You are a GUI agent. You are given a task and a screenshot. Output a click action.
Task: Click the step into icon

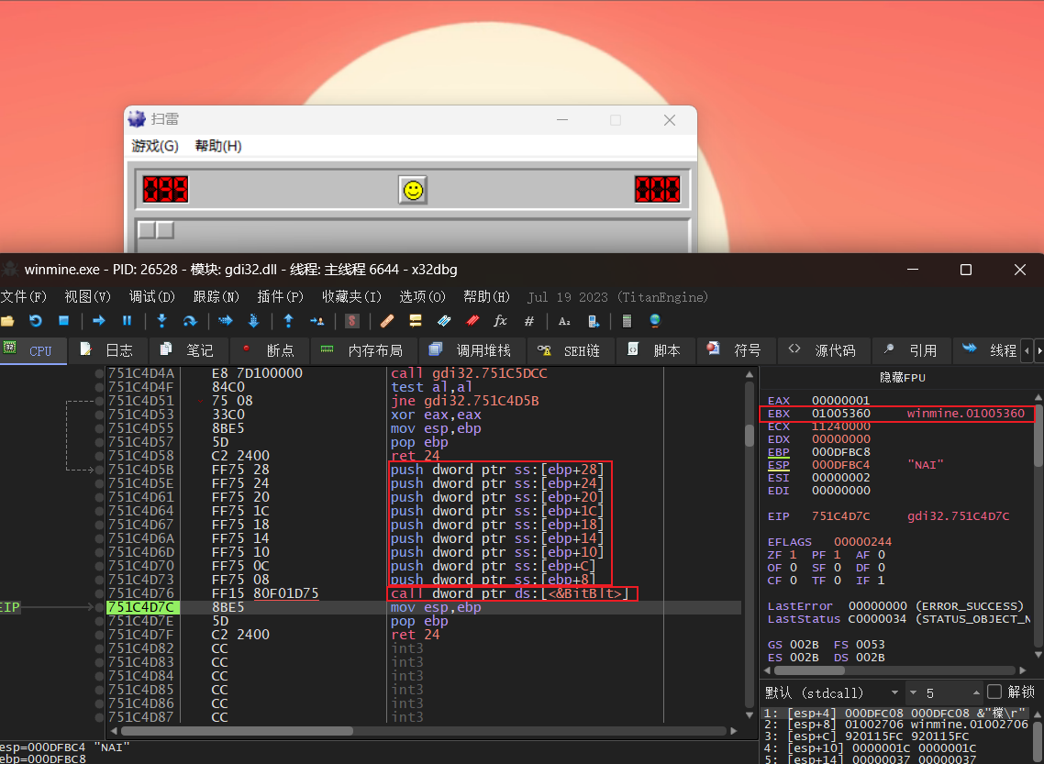pos(161,321)
